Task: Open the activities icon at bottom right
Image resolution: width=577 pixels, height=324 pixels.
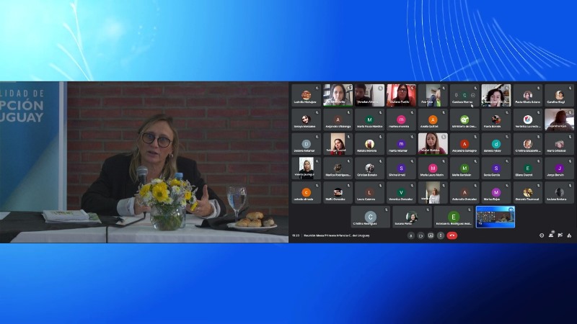Action: tap(568, 235)
